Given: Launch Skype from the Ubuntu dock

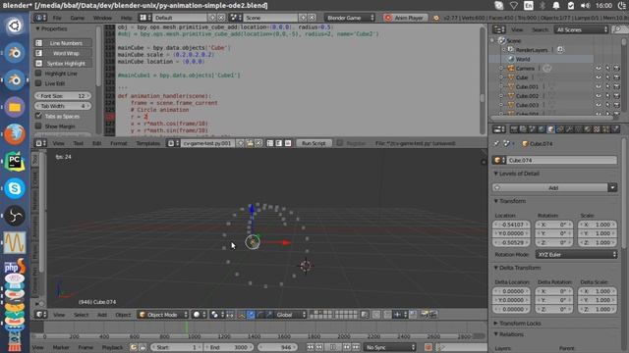Looking at the screenshot, I should pyautogui.click(x=15, y=188).
